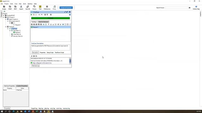Run the TestCase with green play icon

pos(31,15)
